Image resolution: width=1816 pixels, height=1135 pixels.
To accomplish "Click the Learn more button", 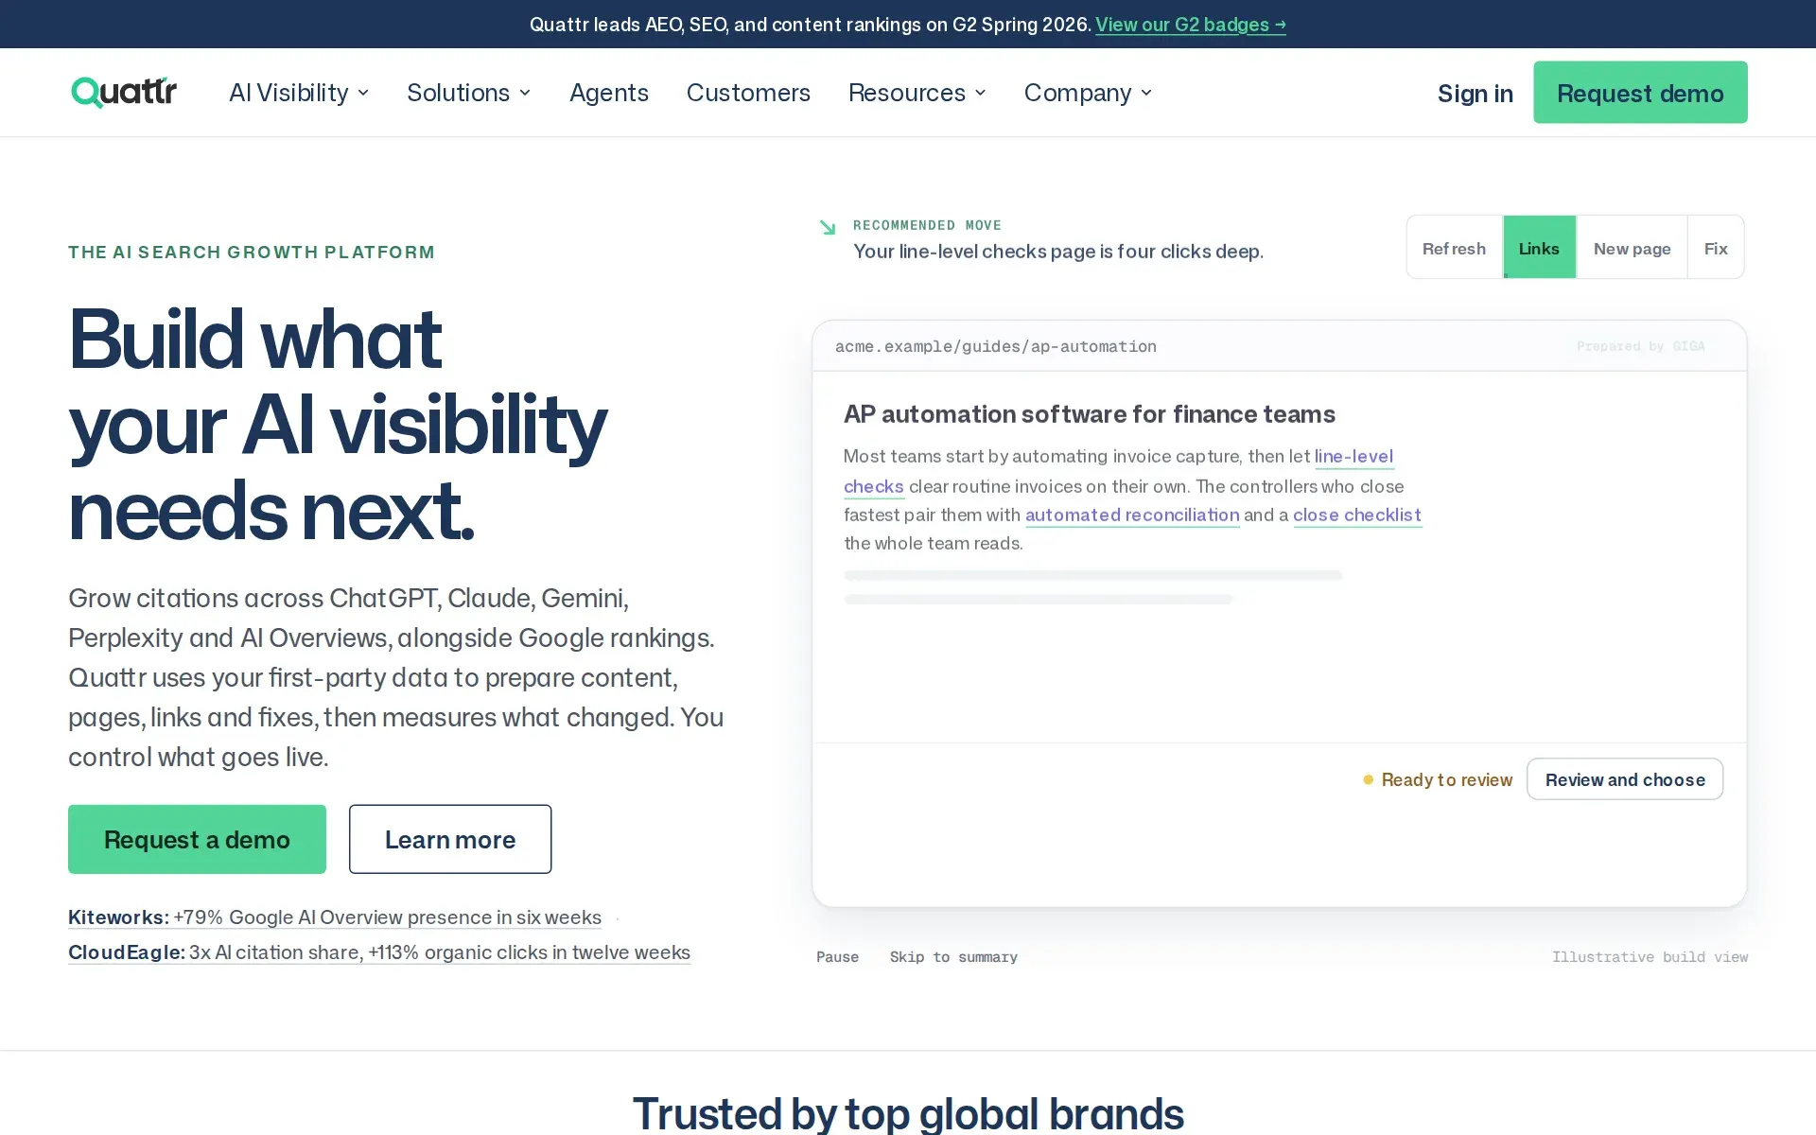I will (x=450, y=839).
